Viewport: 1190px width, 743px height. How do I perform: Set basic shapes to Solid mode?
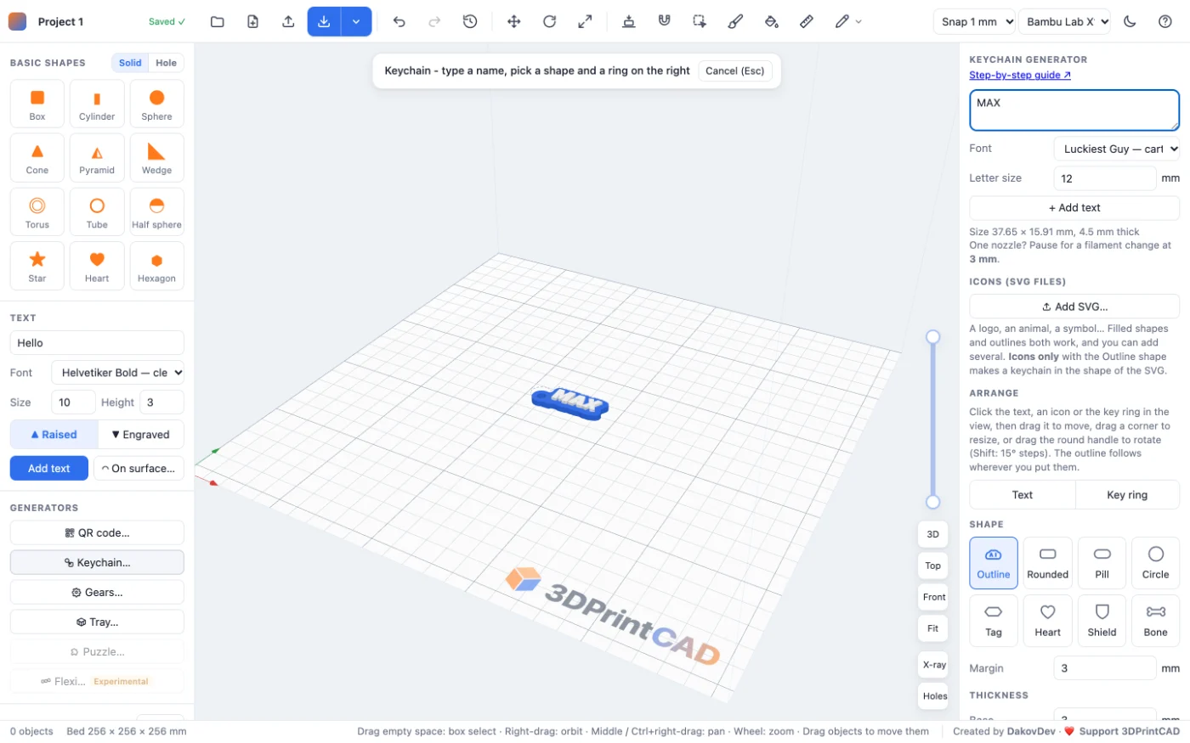pos(130,63)
